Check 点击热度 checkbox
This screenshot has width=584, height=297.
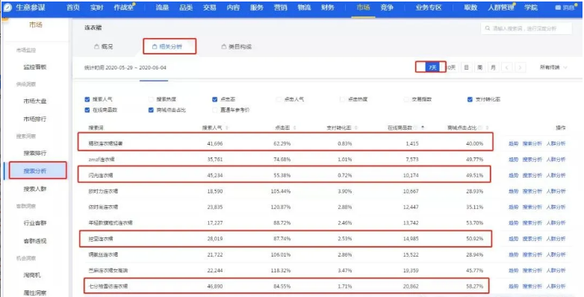[342, 99]
